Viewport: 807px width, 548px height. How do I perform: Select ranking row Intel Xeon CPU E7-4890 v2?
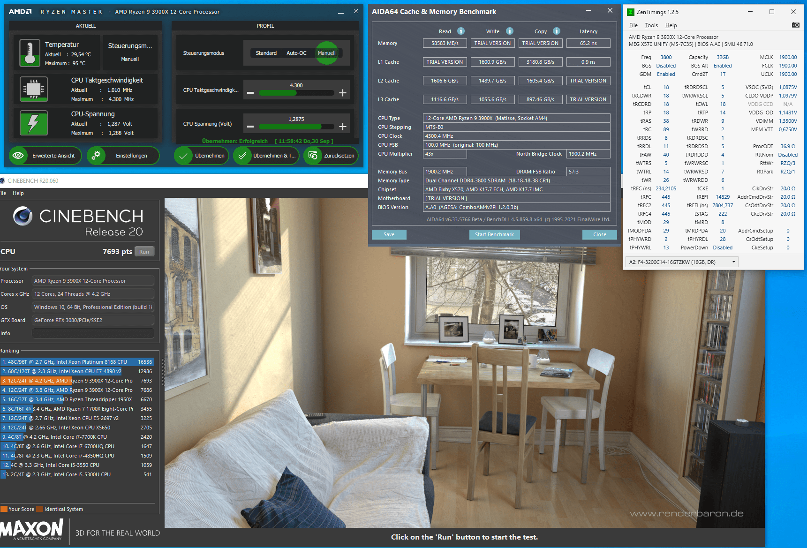pos(77,371)
